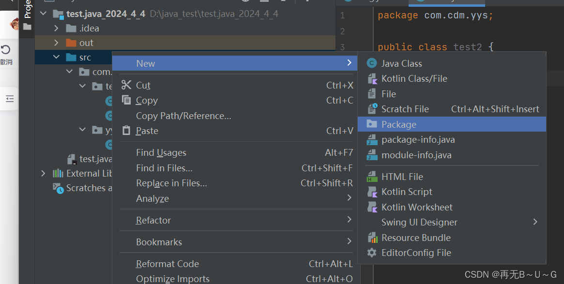Open the vertical Project tool window tab
Viewport: 564px width, 284px height.
(x=28, y=10)
